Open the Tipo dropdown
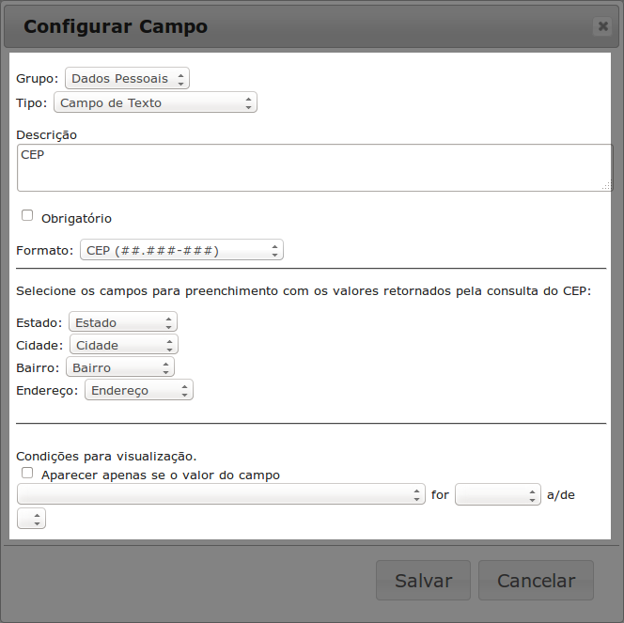Image resolution: width=624 pixels, height=623 pixels. click(x=155, y=102)
